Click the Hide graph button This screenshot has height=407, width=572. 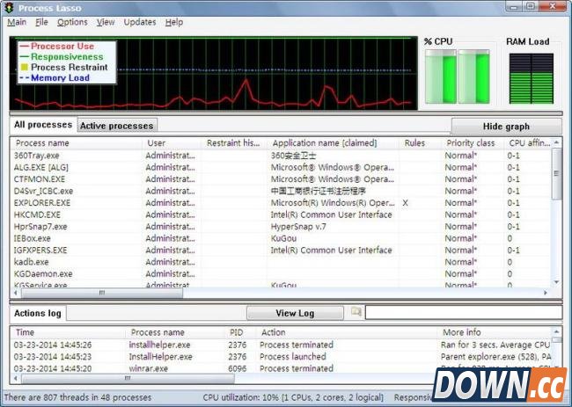506,127
